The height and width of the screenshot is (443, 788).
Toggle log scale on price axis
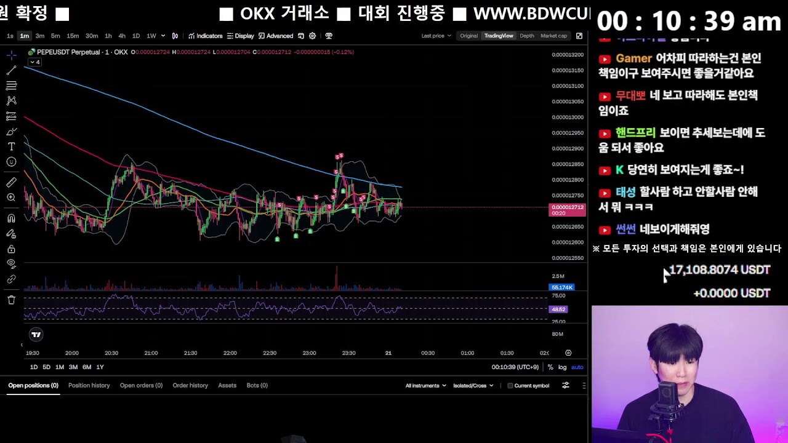562,367
